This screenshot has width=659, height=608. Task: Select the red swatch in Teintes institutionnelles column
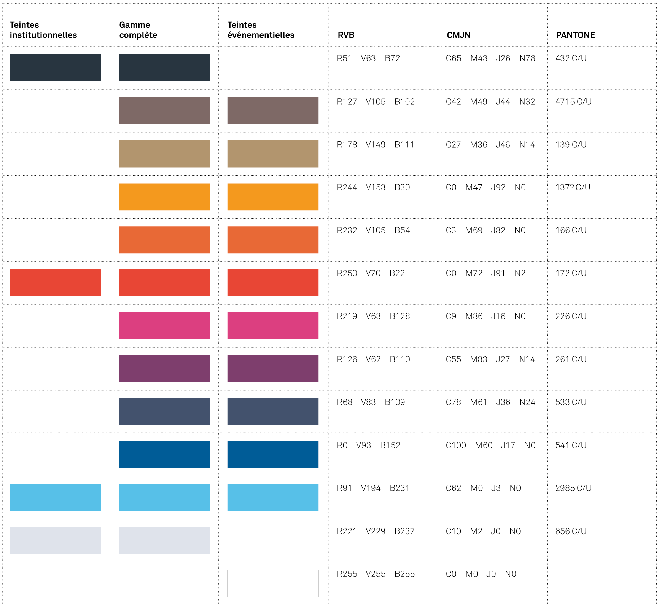click(x=56, y=282)
